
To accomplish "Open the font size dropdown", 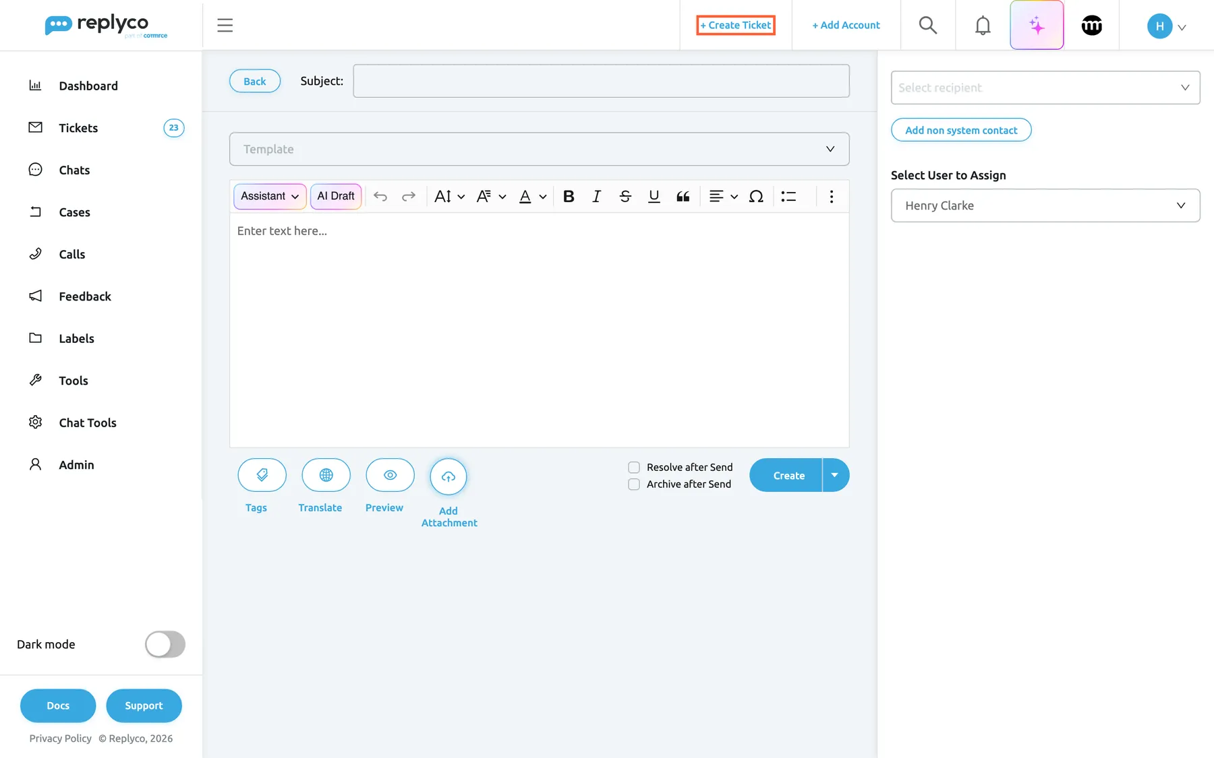I will pyautogui.click(x=449, y=196).
